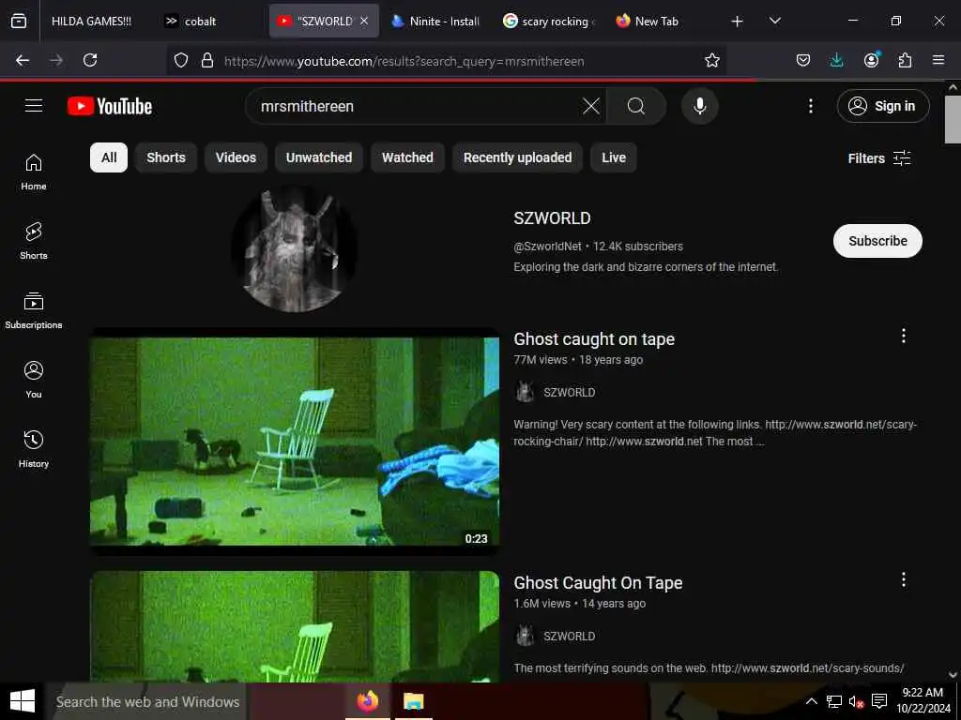Close the SZWORLD YouTube tab

[364, 21]
